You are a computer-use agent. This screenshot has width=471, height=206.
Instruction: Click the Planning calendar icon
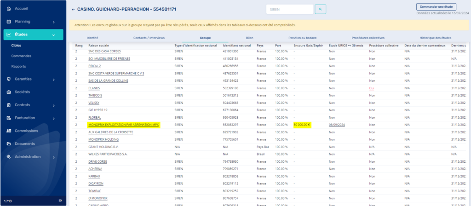9,22
